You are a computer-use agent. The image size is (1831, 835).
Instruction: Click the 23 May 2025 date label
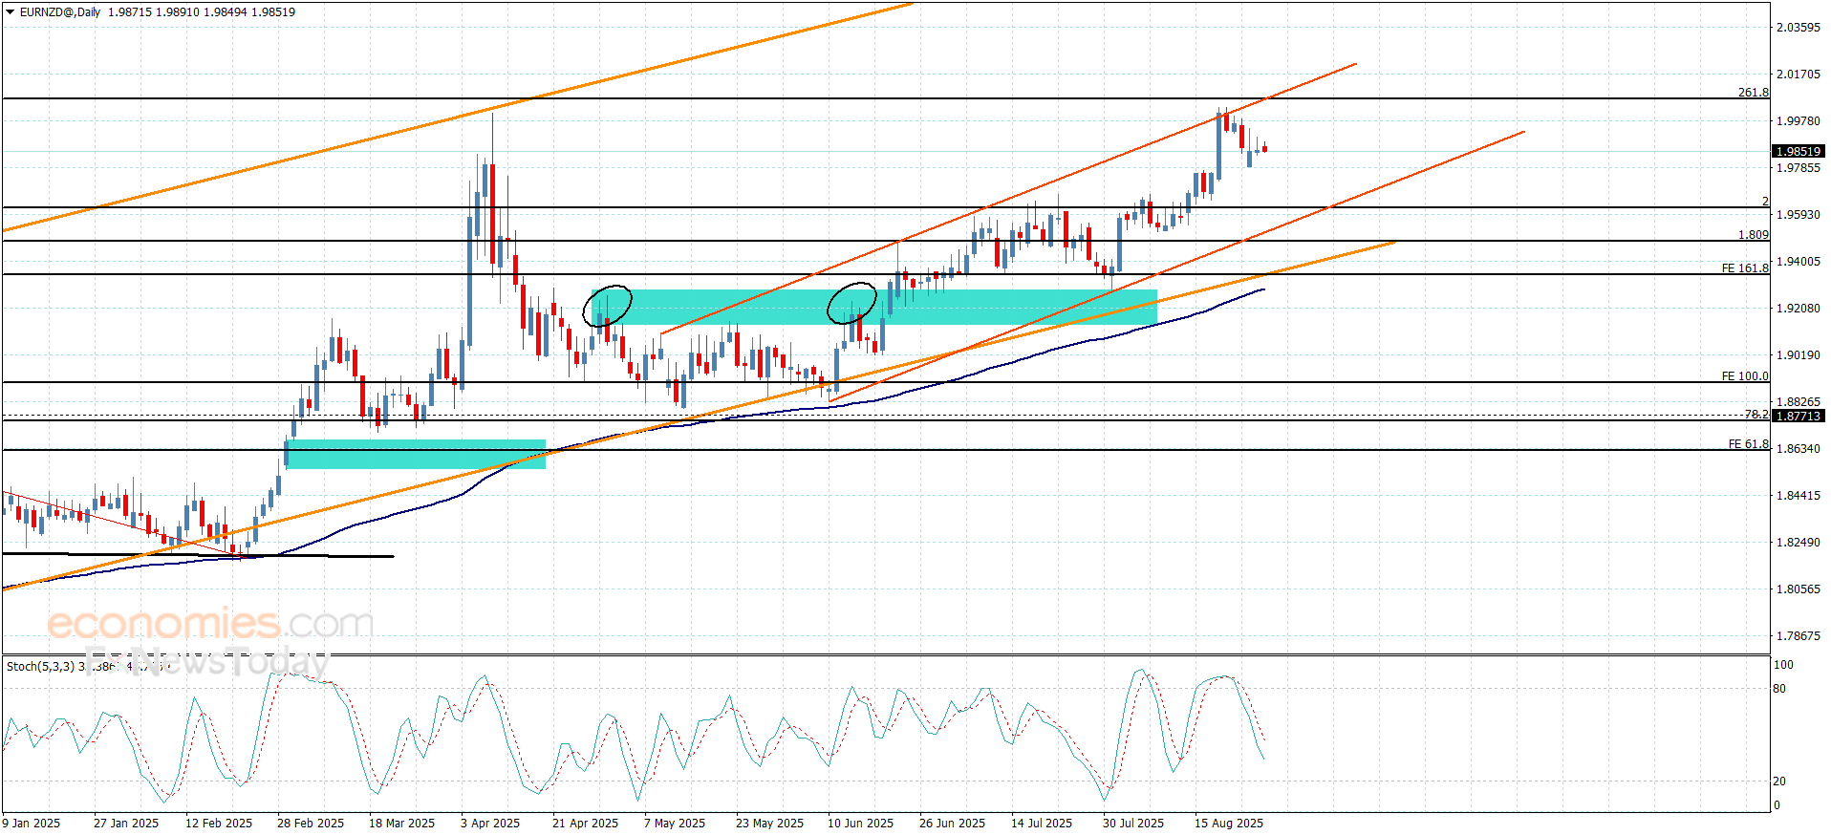(769, 823)
